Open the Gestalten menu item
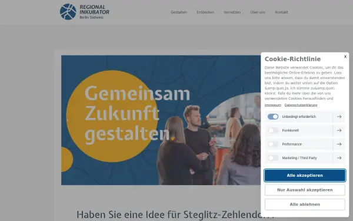Viewport: 353px width, 221px height. tap(179, 12)
